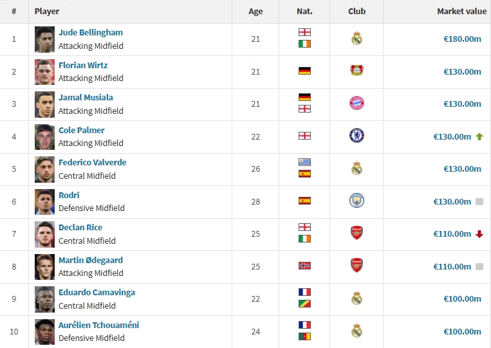491x348 pixels.
Task: Click Germany flag in Florian Wirtz row
Action: coord(304,71)
